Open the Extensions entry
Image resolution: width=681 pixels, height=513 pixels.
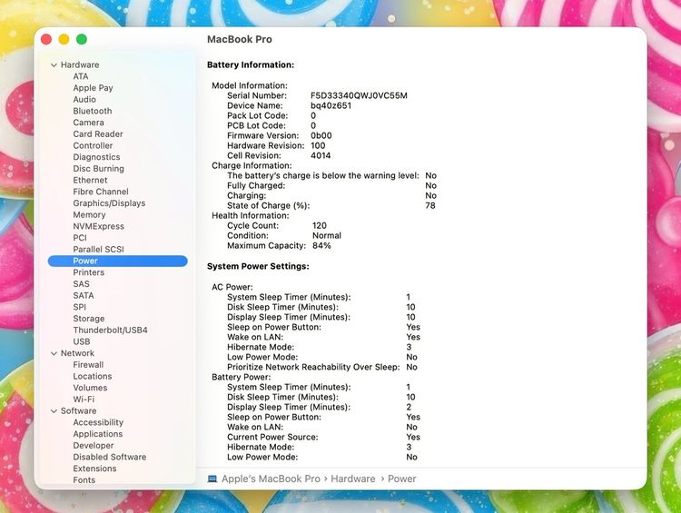click(94, 469)
